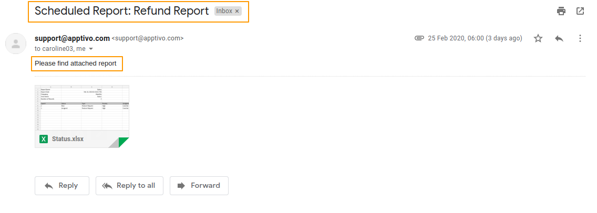Click the Inbox label tag
Image resolution: width=597 pixels, height=213 pixels.
[x=224, y=11]
